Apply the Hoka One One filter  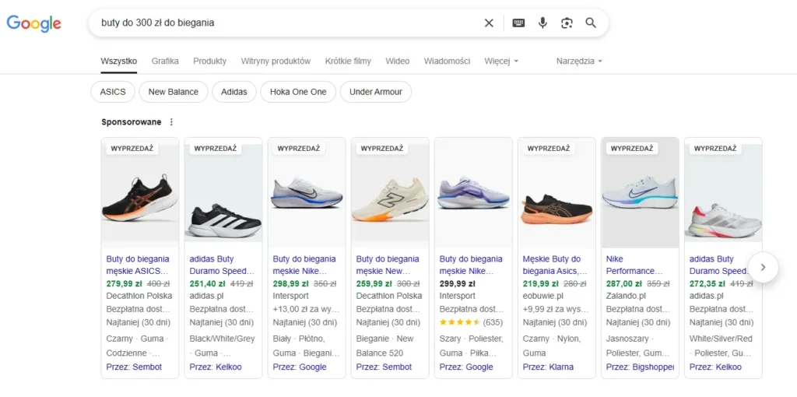(298, 92)
